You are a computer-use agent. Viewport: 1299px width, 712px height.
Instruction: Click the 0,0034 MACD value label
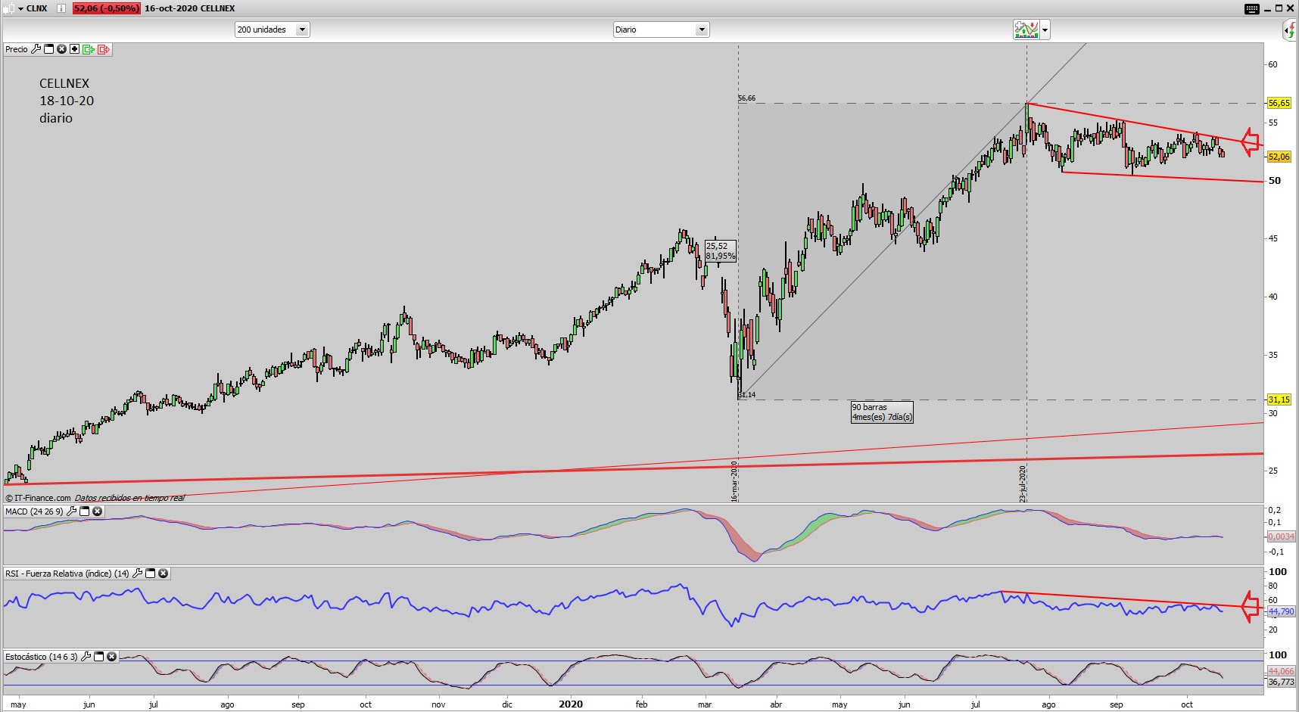[x=1281, y=536]
